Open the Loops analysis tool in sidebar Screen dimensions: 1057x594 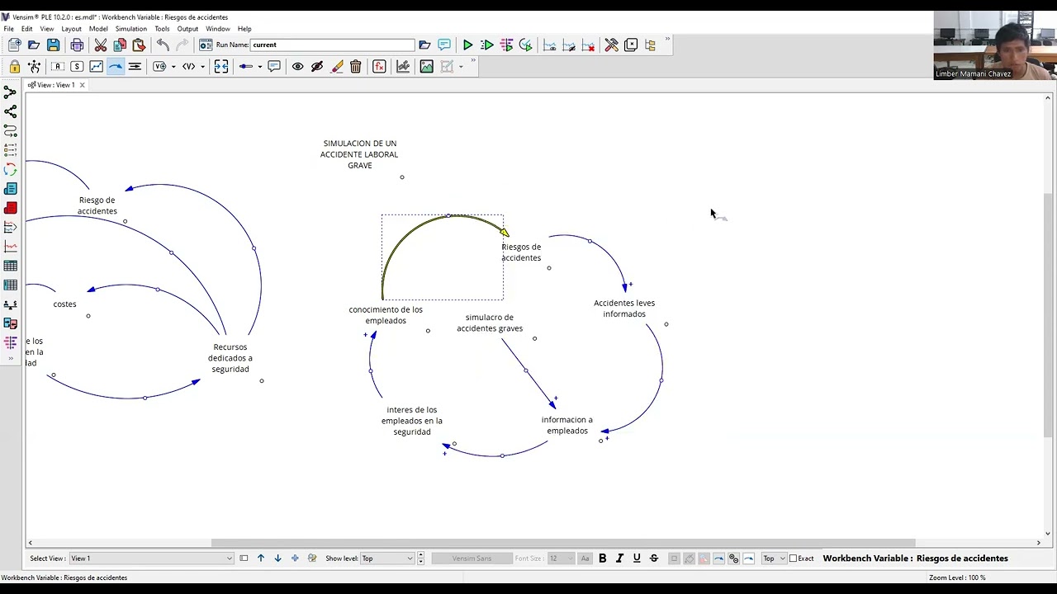tap(11, 169)
